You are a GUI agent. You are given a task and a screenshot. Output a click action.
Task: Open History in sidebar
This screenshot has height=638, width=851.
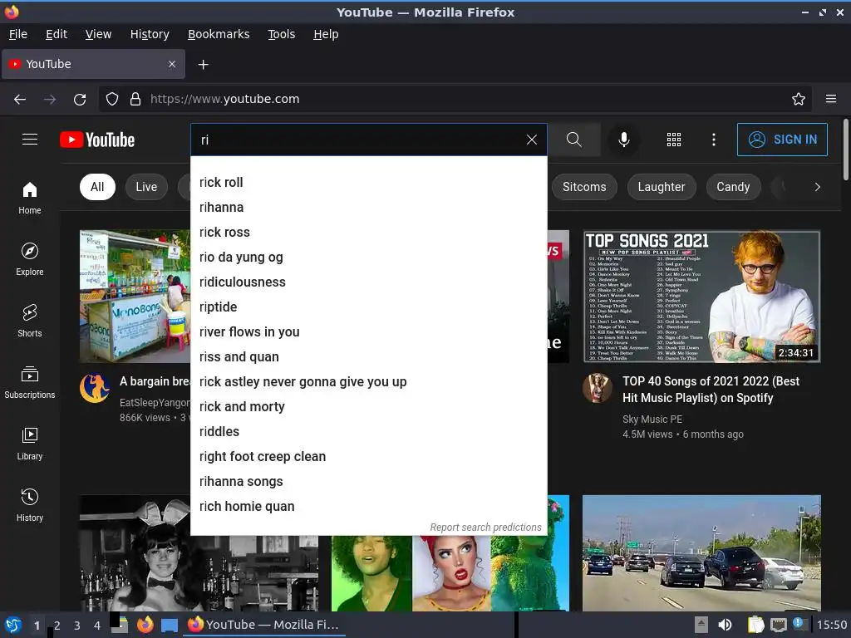click(x=30, y=505)
